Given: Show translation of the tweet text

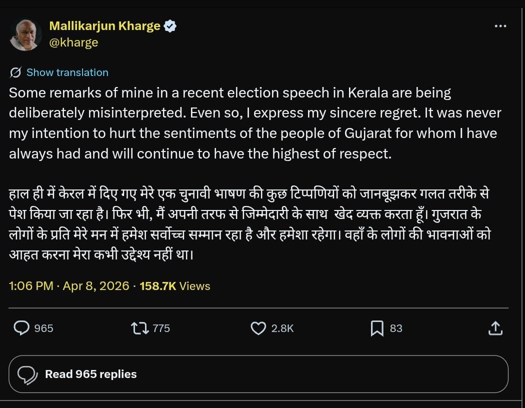Looking at the screenshot, I should [67, 72].
